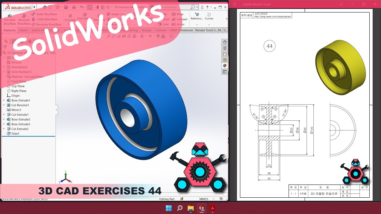Click the Adobe Reader taskbar icon
The image size is (381, 214).
pos(213,208)
